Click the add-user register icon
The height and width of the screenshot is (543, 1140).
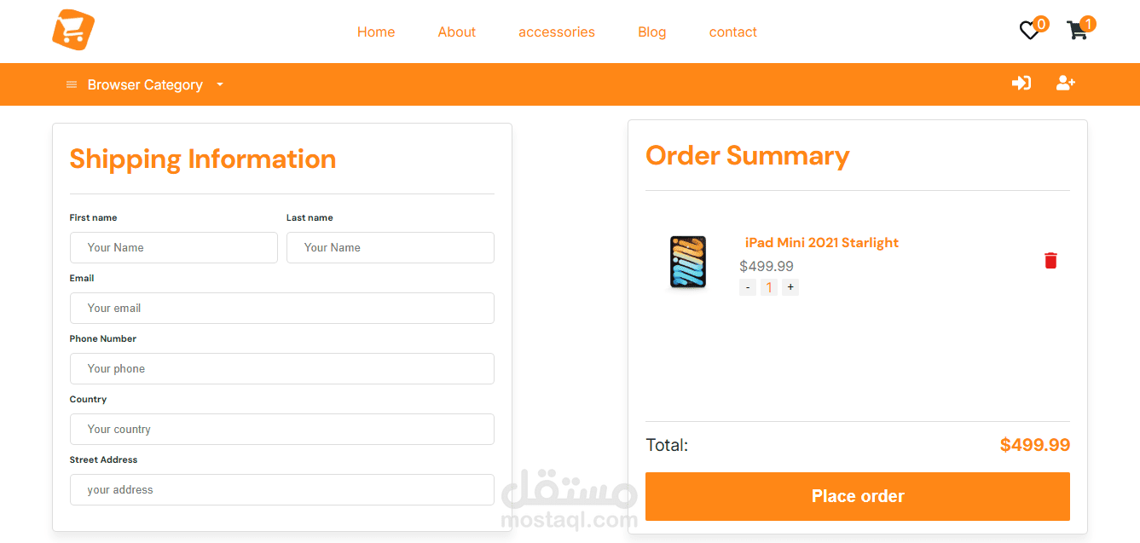tap(1066, 83)
